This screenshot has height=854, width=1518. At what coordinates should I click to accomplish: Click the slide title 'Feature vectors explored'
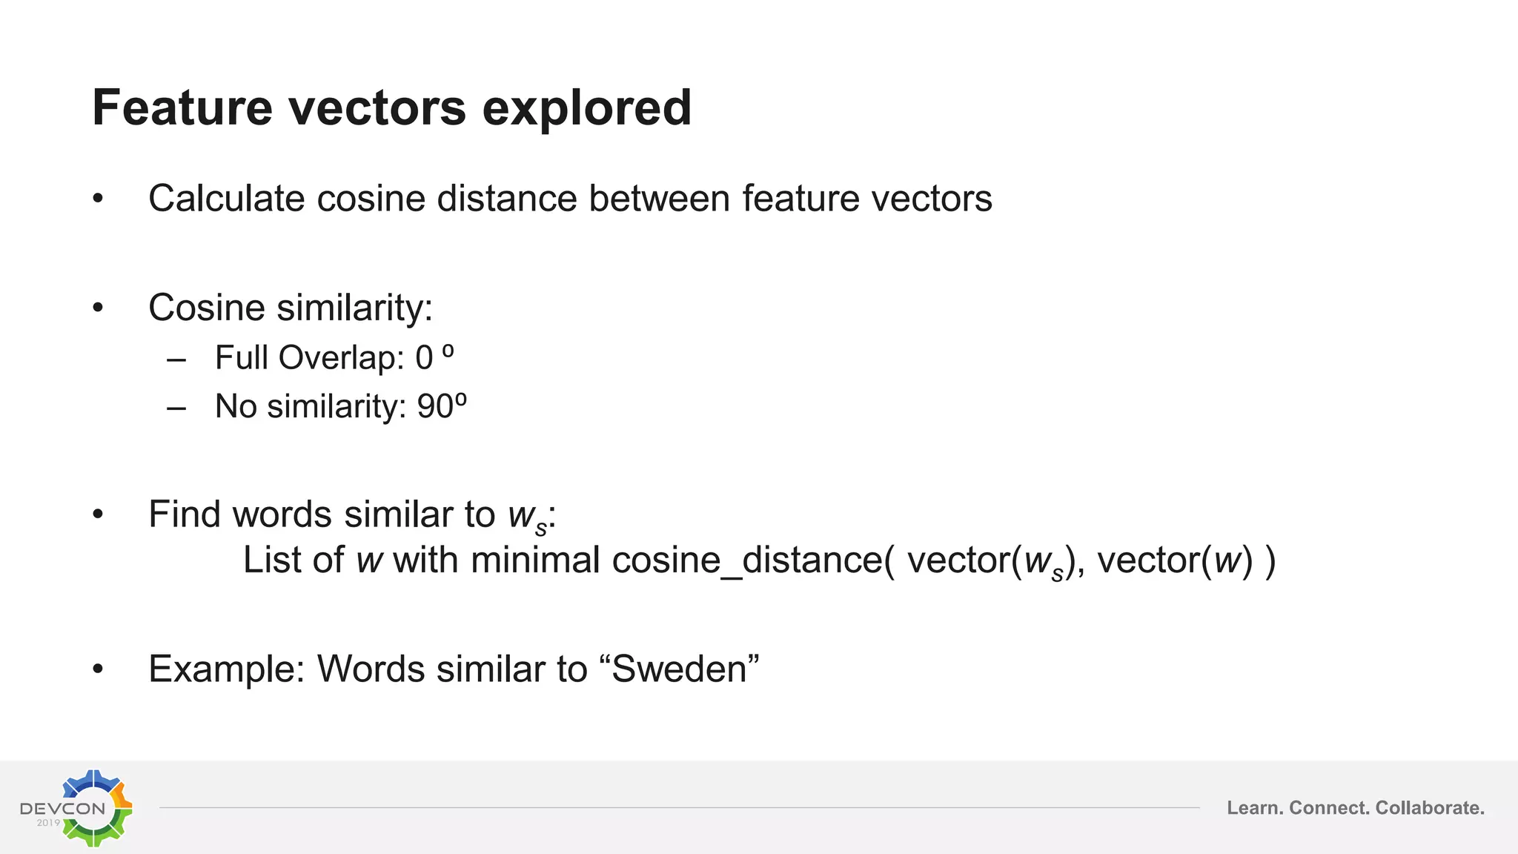point(392,107)
